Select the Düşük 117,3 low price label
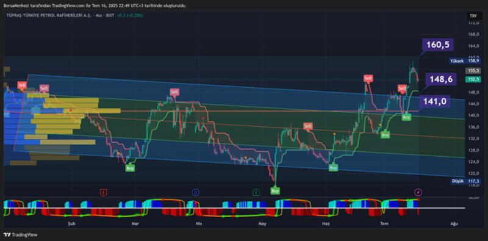Image resolution: width=488 pixels, height=241 pixels. tap(462, 181)
